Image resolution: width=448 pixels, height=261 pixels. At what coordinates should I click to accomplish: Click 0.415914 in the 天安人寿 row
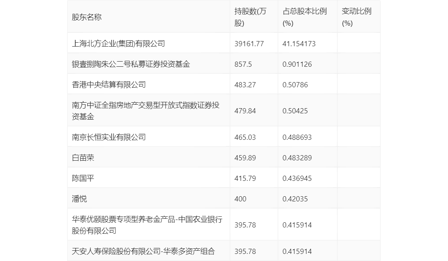click(x=297, y=252)
